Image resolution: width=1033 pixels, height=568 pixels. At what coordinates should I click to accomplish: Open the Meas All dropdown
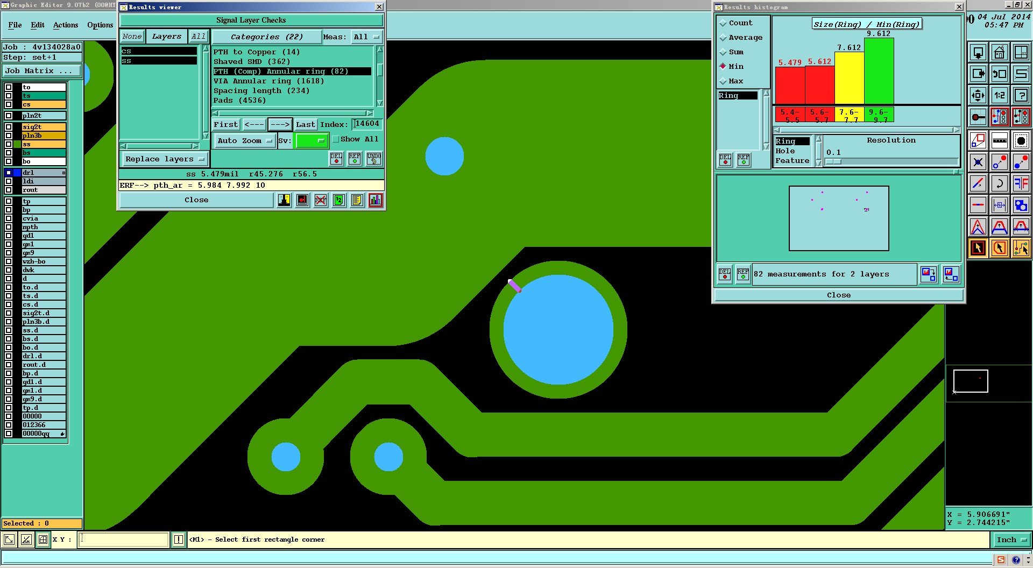[x=366, y=37]
